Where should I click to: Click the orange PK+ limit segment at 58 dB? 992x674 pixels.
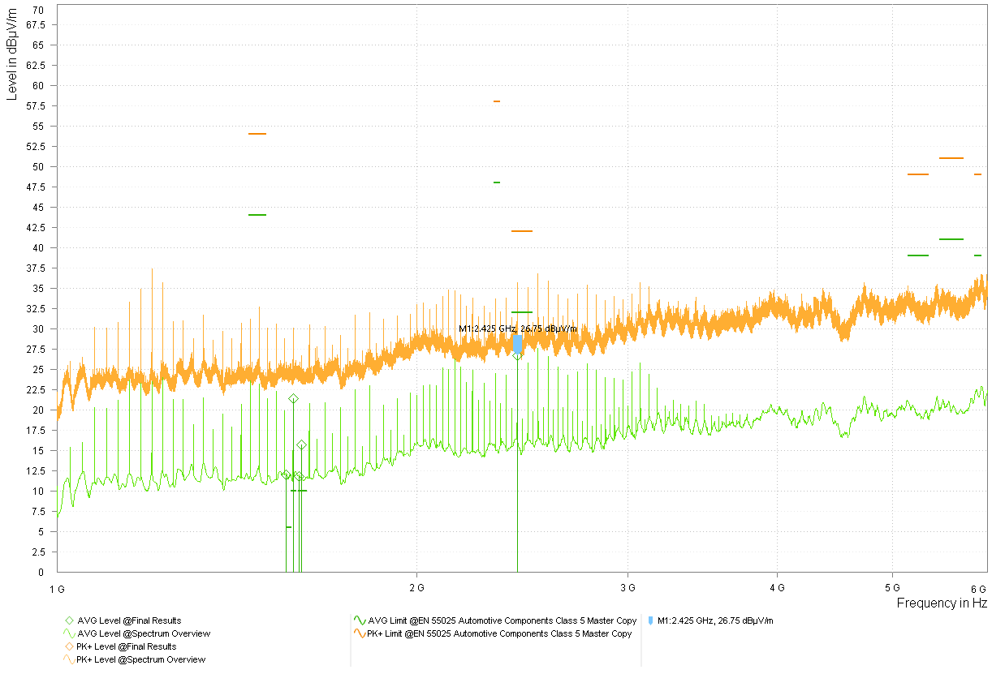coord(497,101)
